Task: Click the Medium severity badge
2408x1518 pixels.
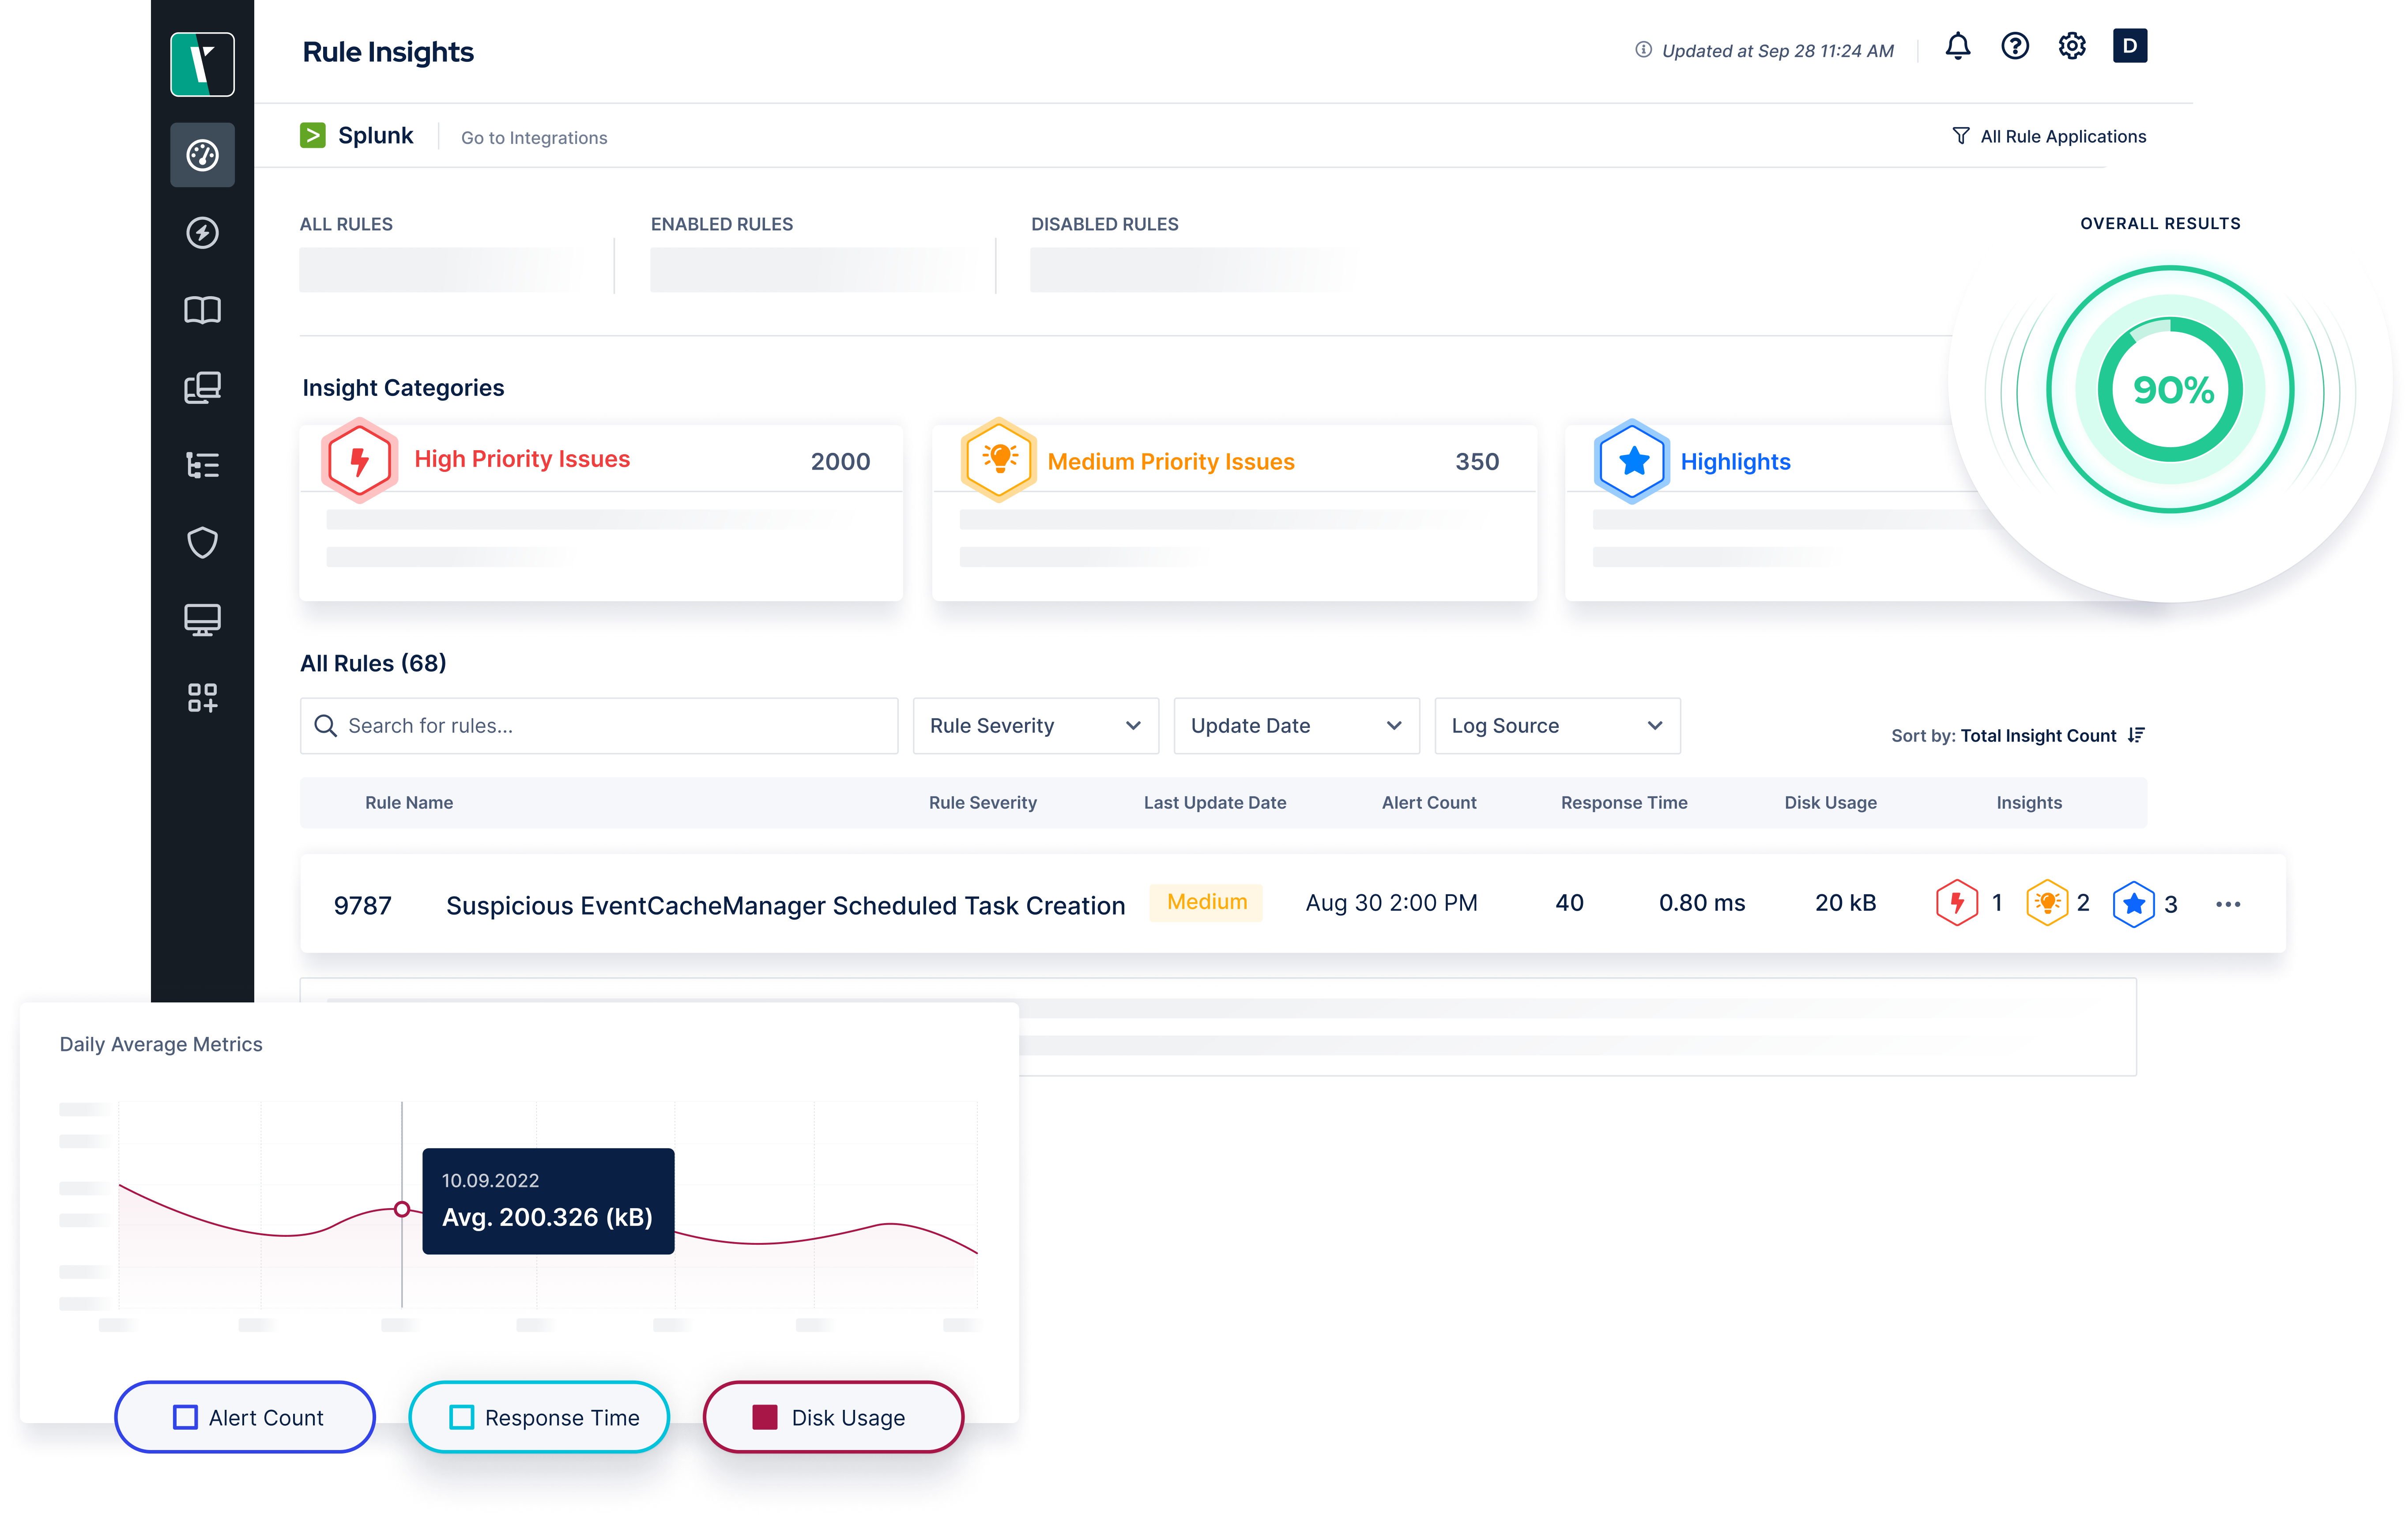Action: click(1206, 902)
